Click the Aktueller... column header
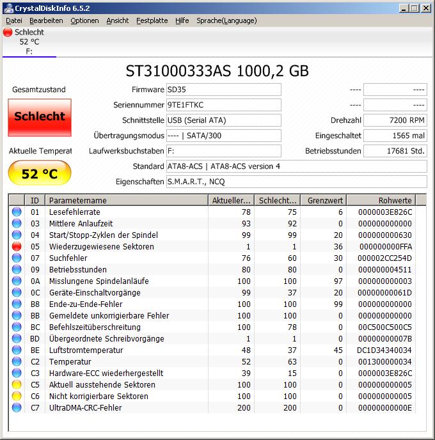Image resolution: width=435 pixels, height=440 pixels. [x=231, y=200]
